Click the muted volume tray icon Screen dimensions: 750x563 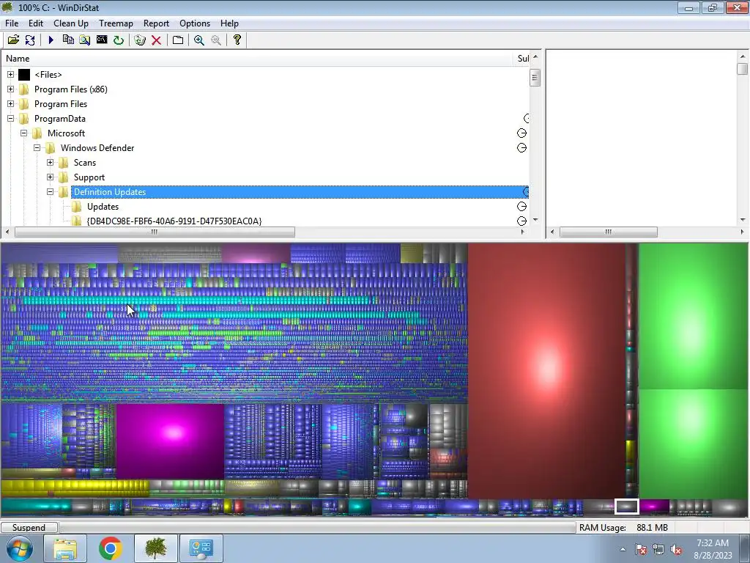[676, 549]
